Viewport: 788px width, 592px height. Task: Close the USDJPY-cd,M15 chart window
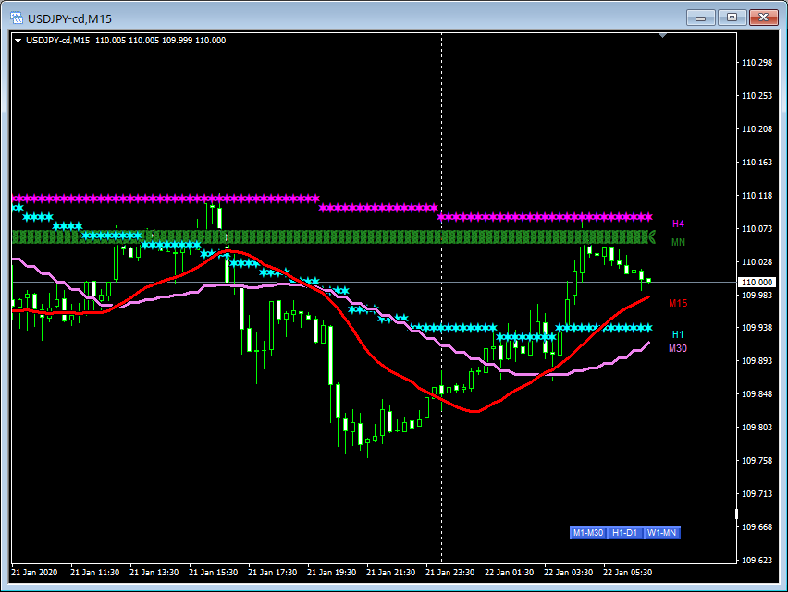(764, 17)
